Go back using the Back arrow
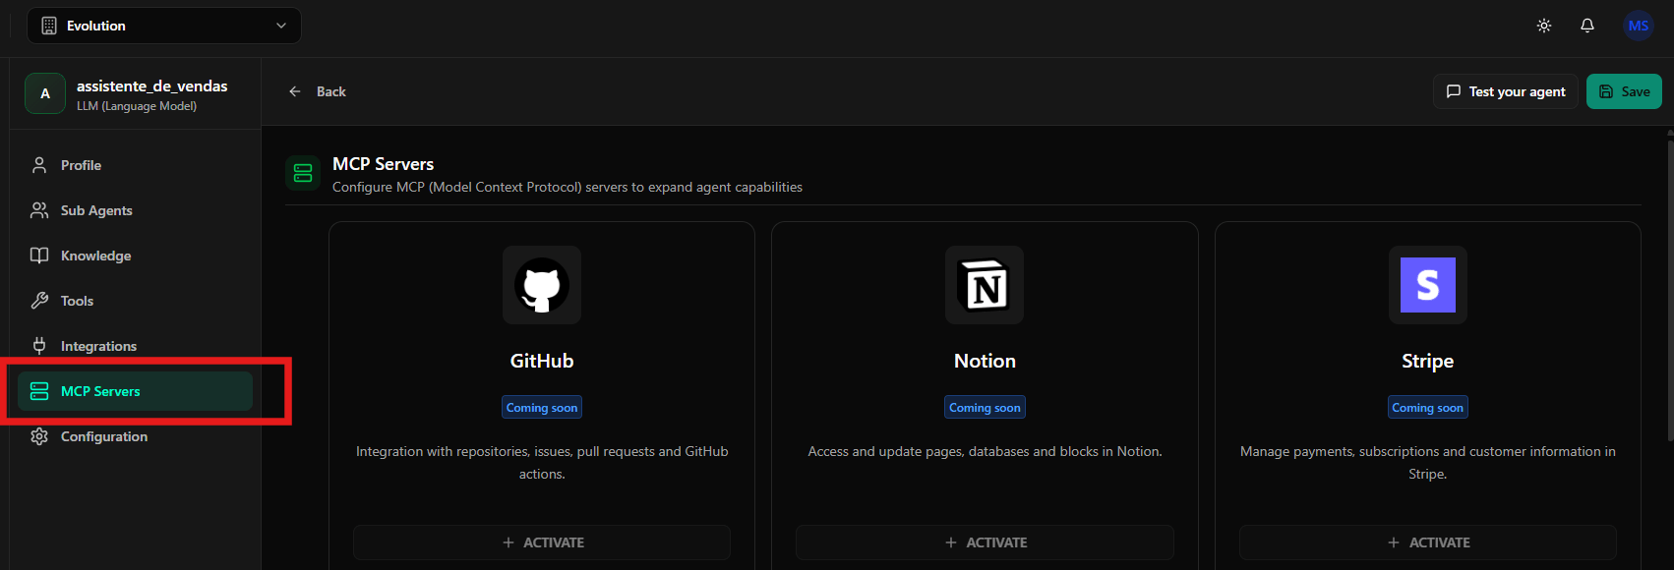This screenshot has height=570, width=1674. tap(295, 91)
